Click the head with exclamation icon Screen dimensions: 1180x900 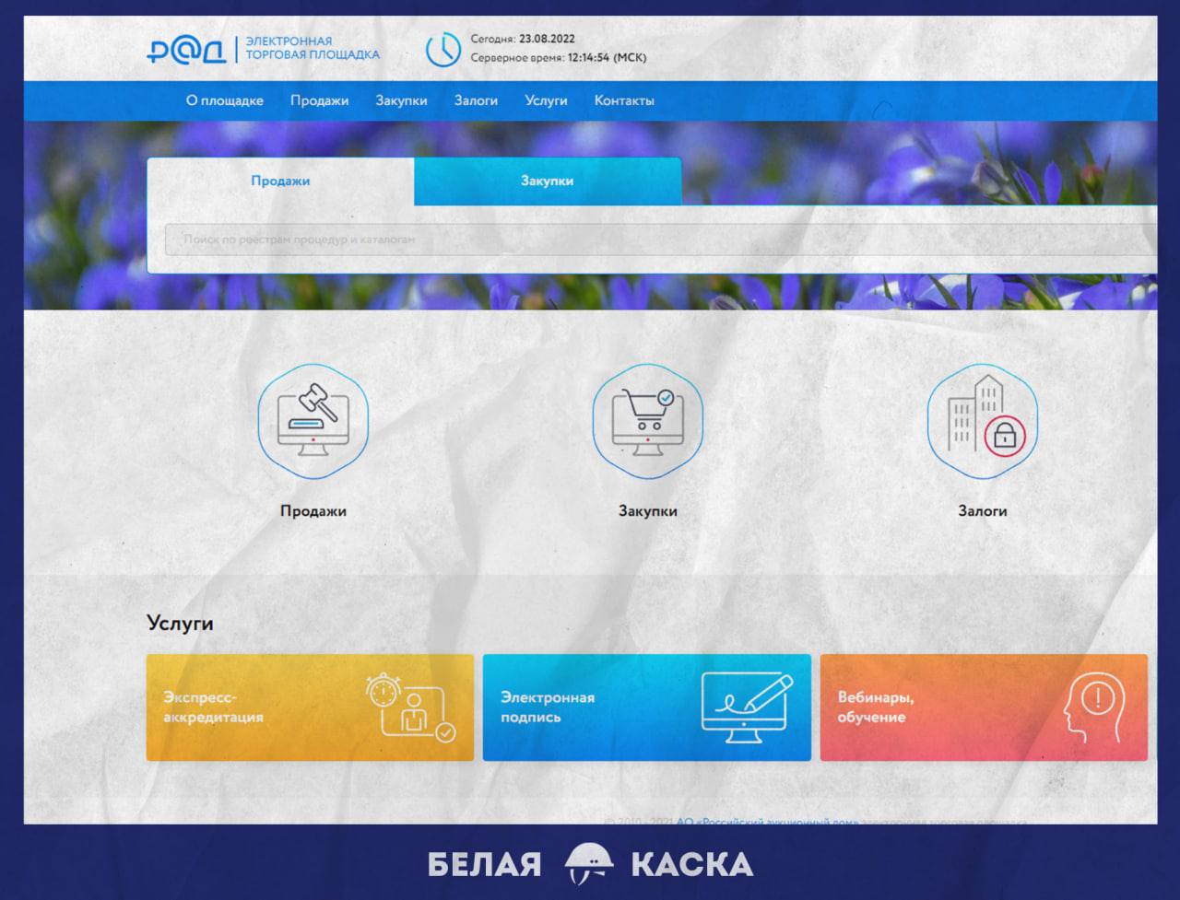(1093, 707)
